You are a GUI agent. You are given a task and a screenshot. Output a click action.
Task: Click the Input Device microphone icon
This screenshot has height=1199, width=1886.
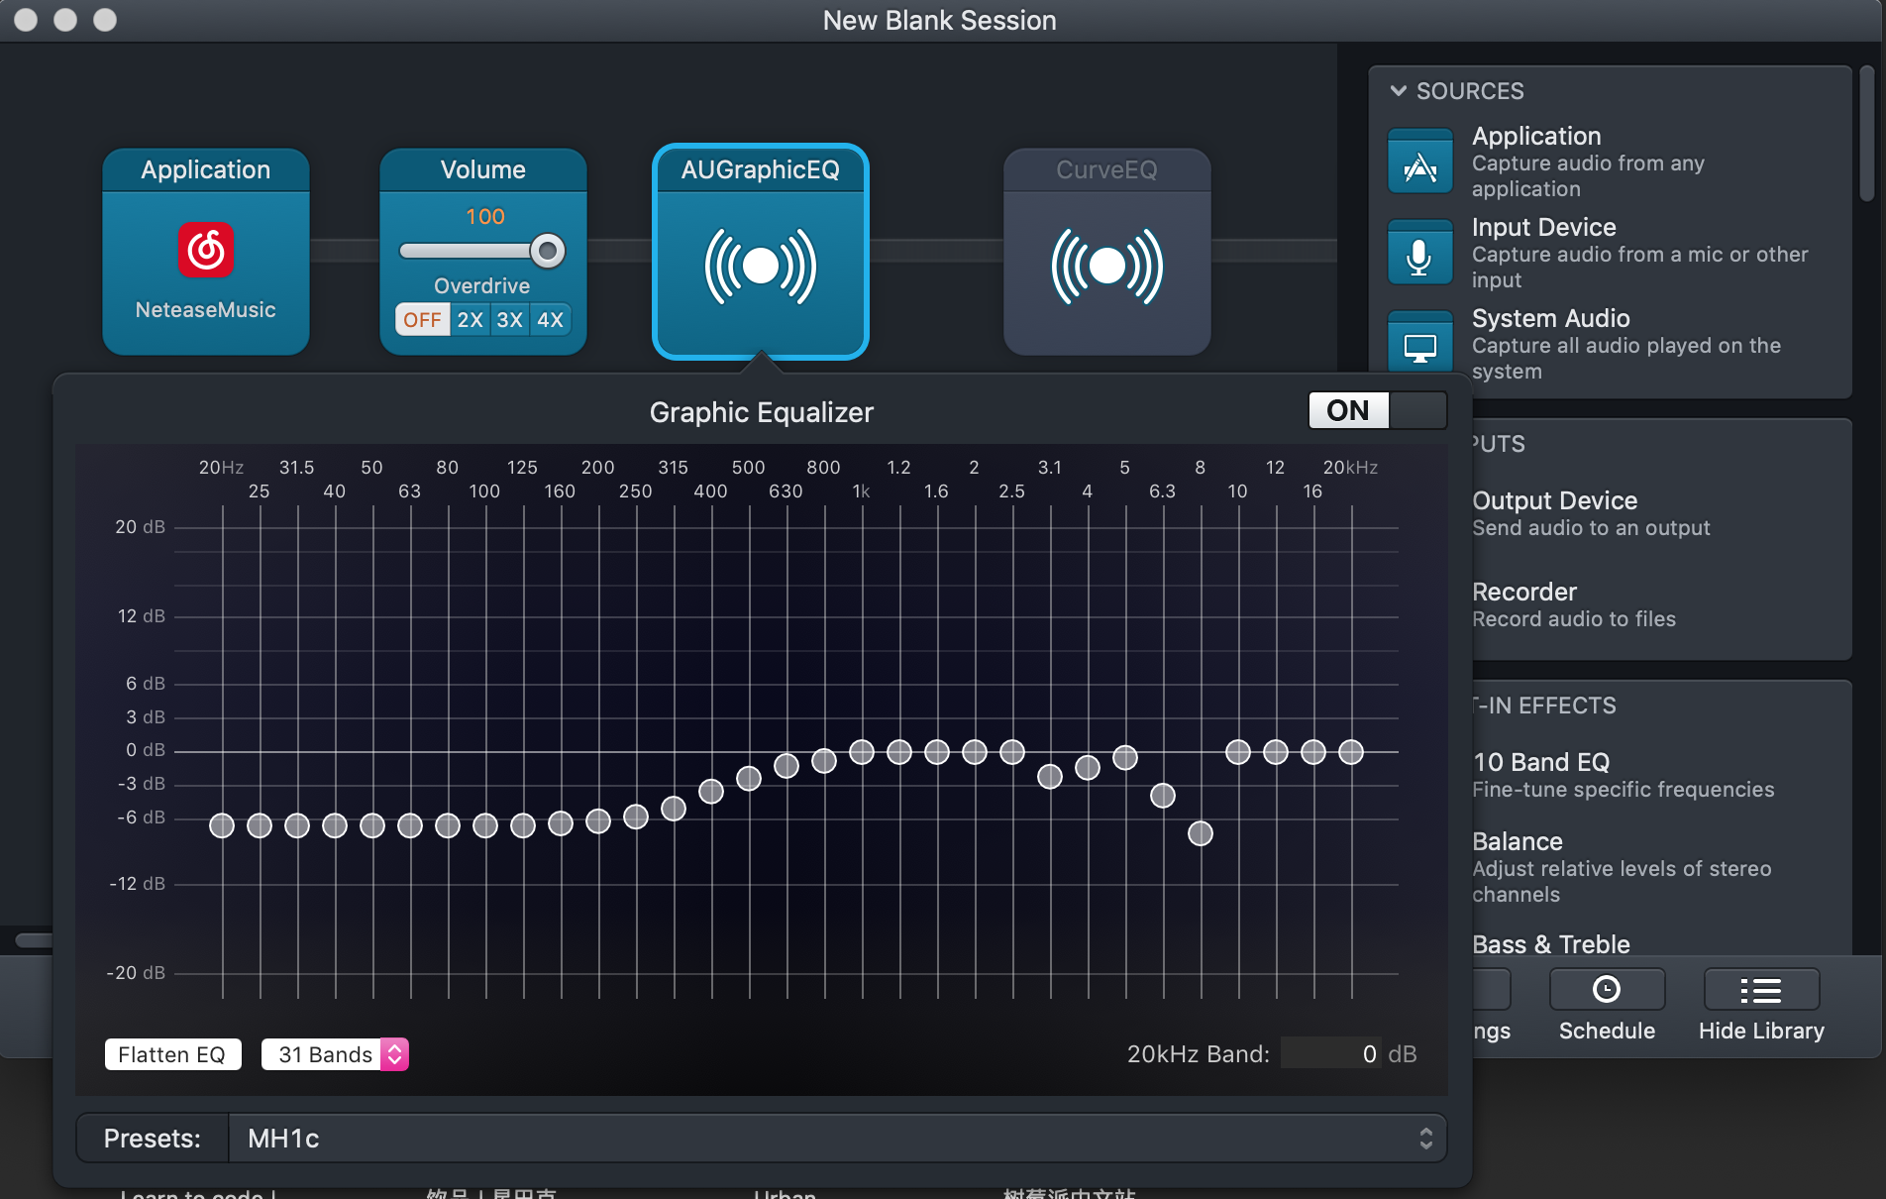coord(1420,253)
